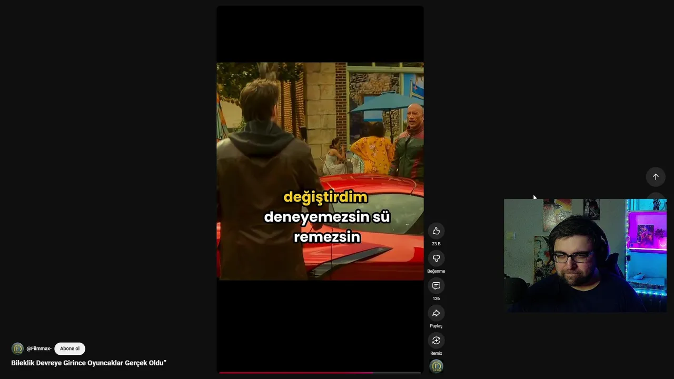Open the sound avatar below Remix
Viewport: 674px width, 379px height.
(x=436, y=366)
